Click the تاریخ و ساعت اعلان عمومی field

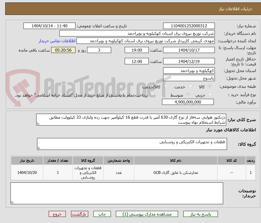49,26
